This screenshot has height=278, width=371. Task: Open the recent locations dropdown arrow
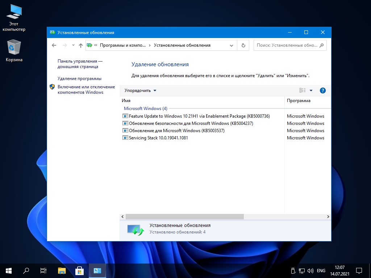(x=73, y=45)
